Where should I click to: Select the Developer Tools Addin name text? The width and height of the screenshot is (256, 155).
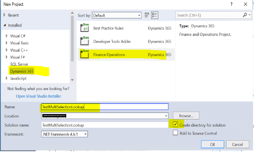(x=112, y=41)
